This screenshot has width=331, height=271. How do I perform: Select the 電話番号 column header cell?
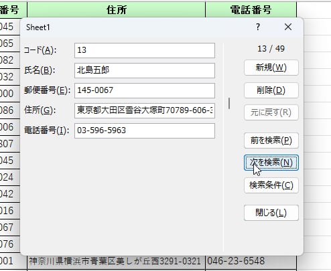251,10
